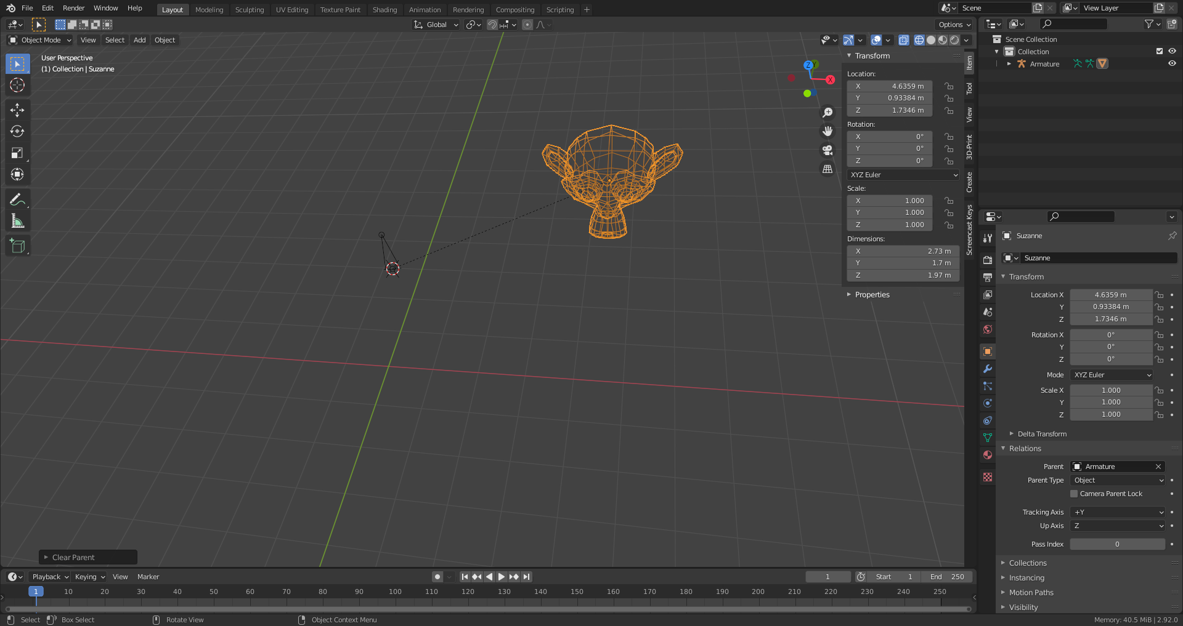The height and width of the screenshot is (626, 1183).
Task: Open XYZ Euler rotation mode dropdown in sidebar
Action: tap(903, 175)
